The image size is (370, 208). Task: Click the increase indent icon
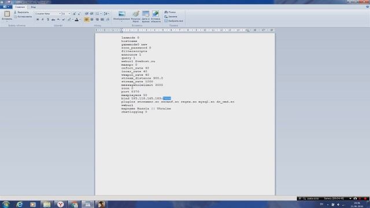[92, 14]
